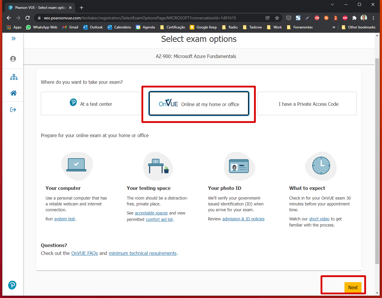The image size is (382, 298).
Task: Open the WhatsApp Web bookmark
Action: point(42,27)
